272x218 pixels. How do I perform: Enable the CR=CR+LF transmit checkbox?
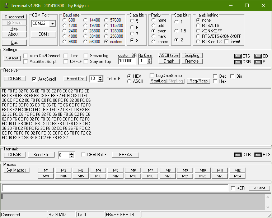click(83, 155)
